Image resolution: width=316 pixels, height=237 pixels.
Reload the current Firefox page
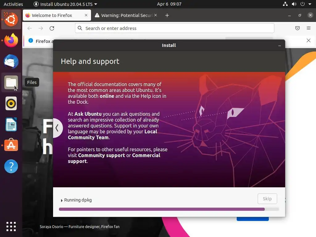tap(52, 28)
